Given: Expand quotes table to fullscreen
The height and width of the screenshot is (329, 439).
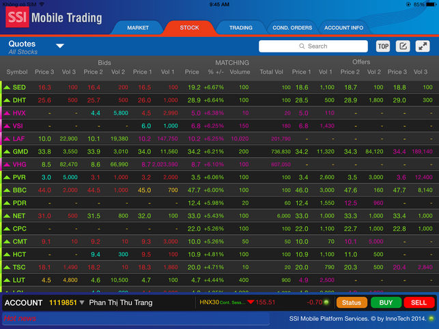Looking at the screenshot, I should coord(423,46).
